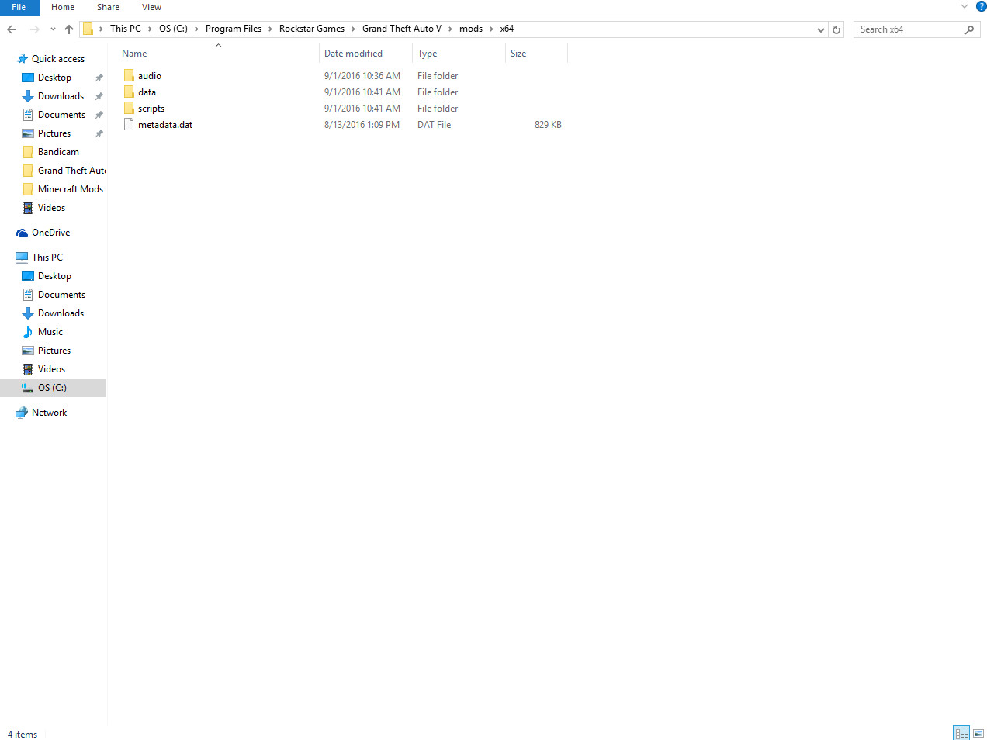987x740 pixels.
Task: Switch to the Home ribbon tab
Action: (x=63, y=7)
